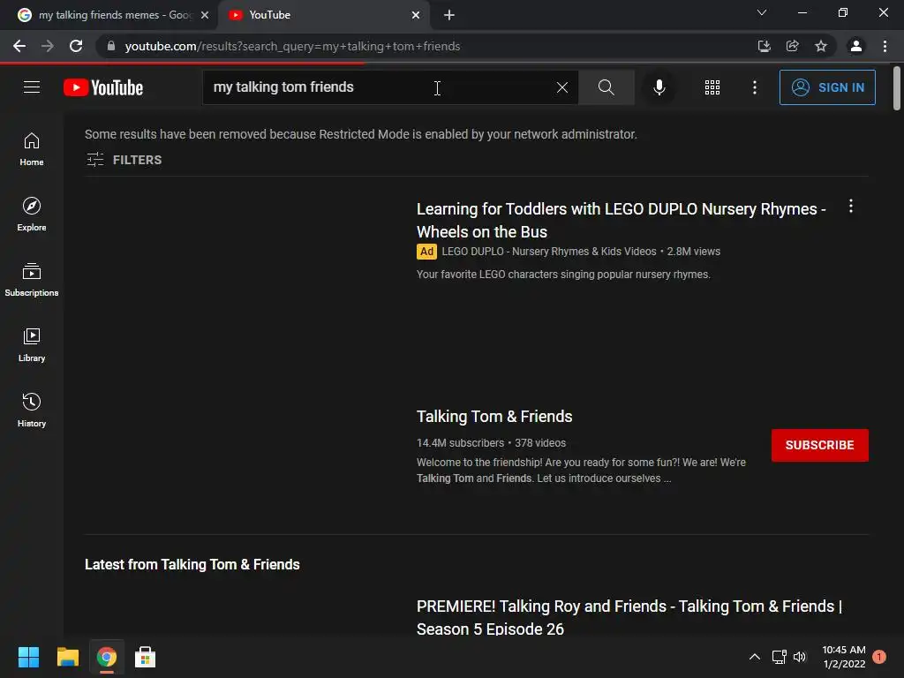904x678 pixels.
Task: Open Subscriptions in the sidebar
Action: [x=32, y=279]
